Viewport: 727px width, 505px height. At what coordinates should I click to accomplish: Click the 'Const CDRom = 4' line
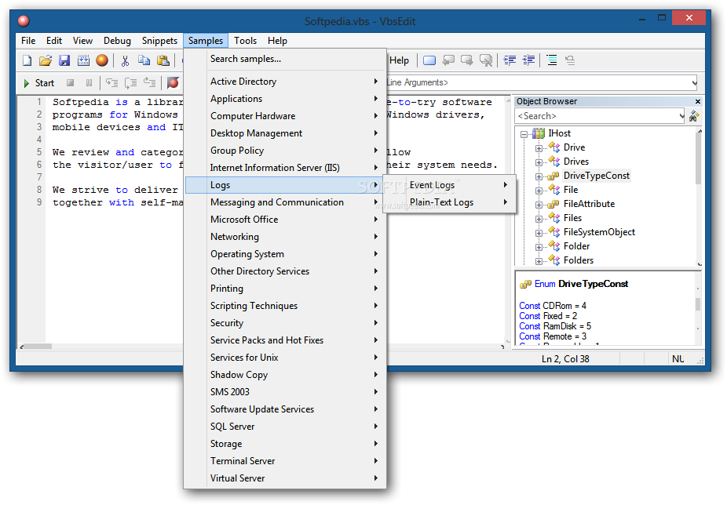coord(552,306)
